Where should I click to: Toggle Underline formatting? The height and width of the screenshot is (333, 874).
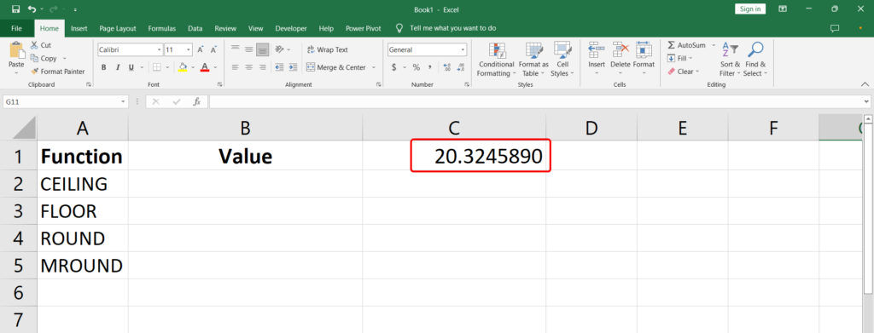[x=131, y=67]
